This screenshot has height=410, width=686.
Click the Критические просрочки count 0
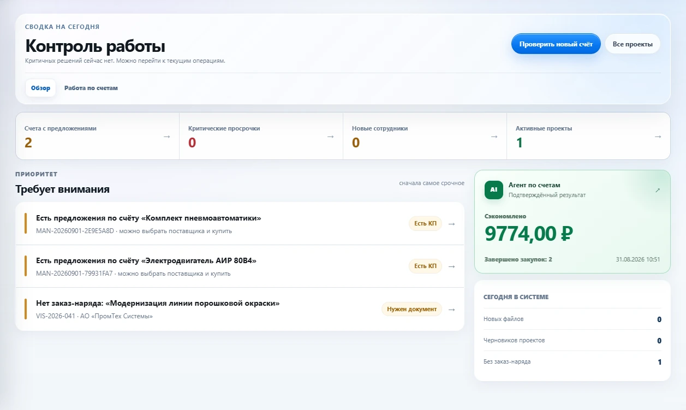point(192,143)
